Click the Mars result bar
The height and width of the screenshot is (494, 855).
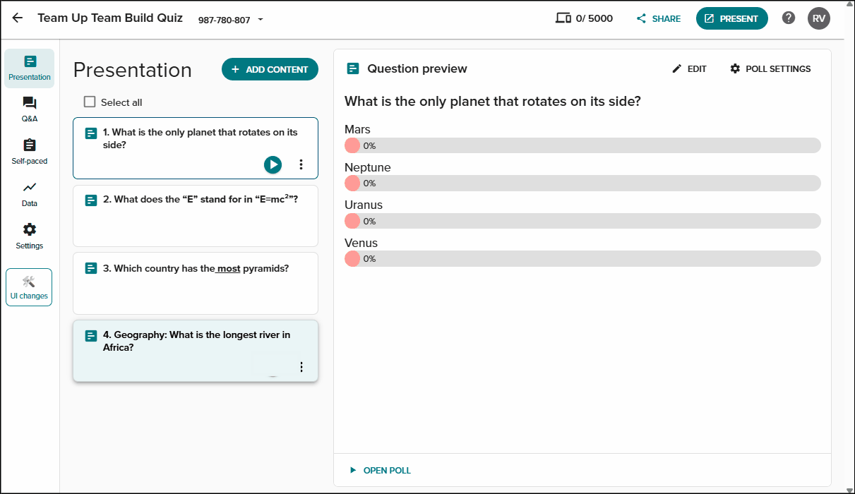click(x=582, y=145)
